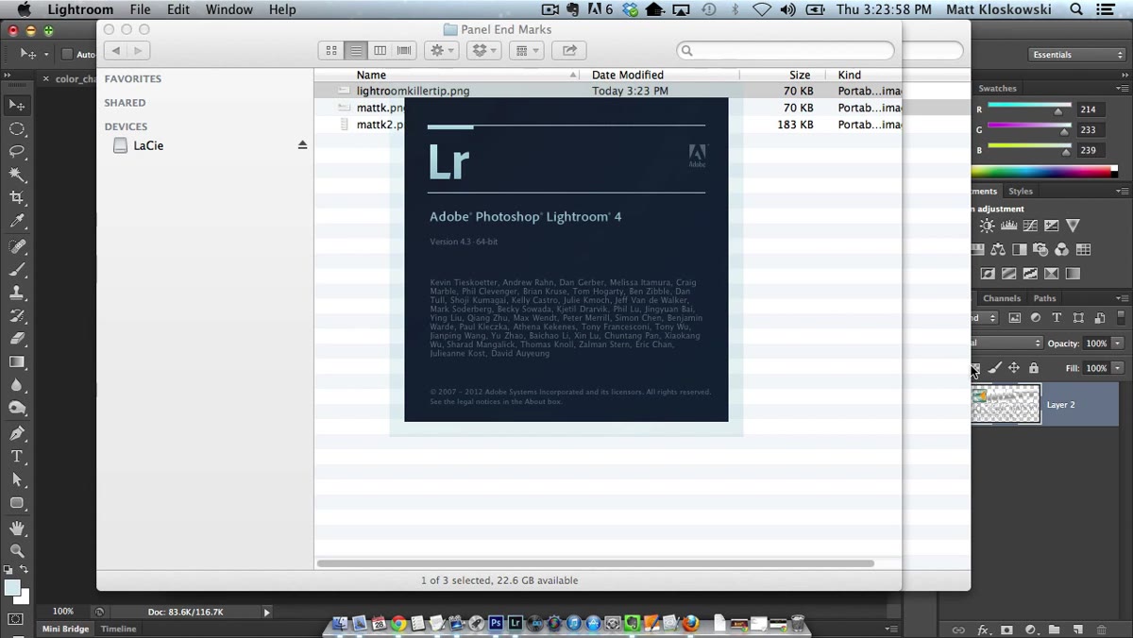Screen dimensions: 1133x638
Task: Toggle Quick Mask mode
Action: (16, 619)
